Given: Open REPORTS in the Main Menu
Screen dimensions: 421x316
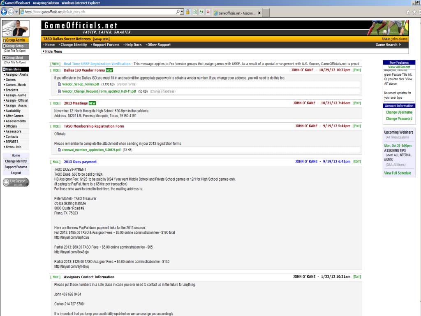Looking at the screenshot, I should click(12, 142).
